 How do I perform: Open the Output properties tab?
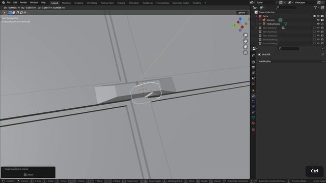253,68
